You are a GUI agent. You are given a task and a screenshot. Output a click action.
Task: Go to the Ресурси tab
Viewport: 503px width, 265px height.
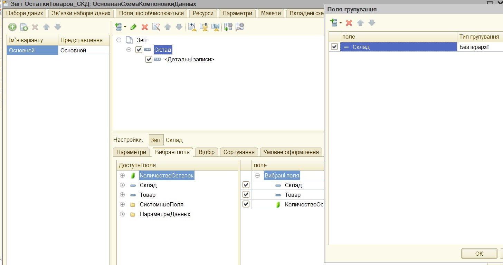click(203, 13)
